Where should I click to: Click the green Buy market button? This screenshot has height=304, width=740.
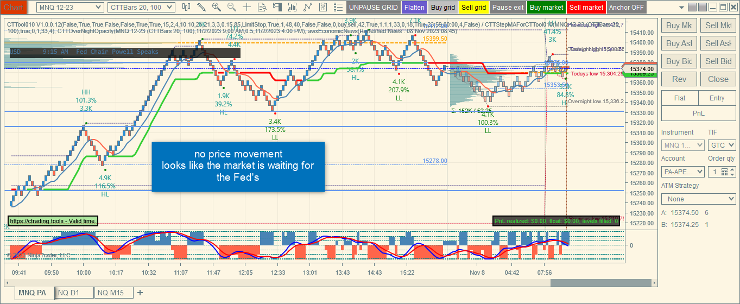546,8
